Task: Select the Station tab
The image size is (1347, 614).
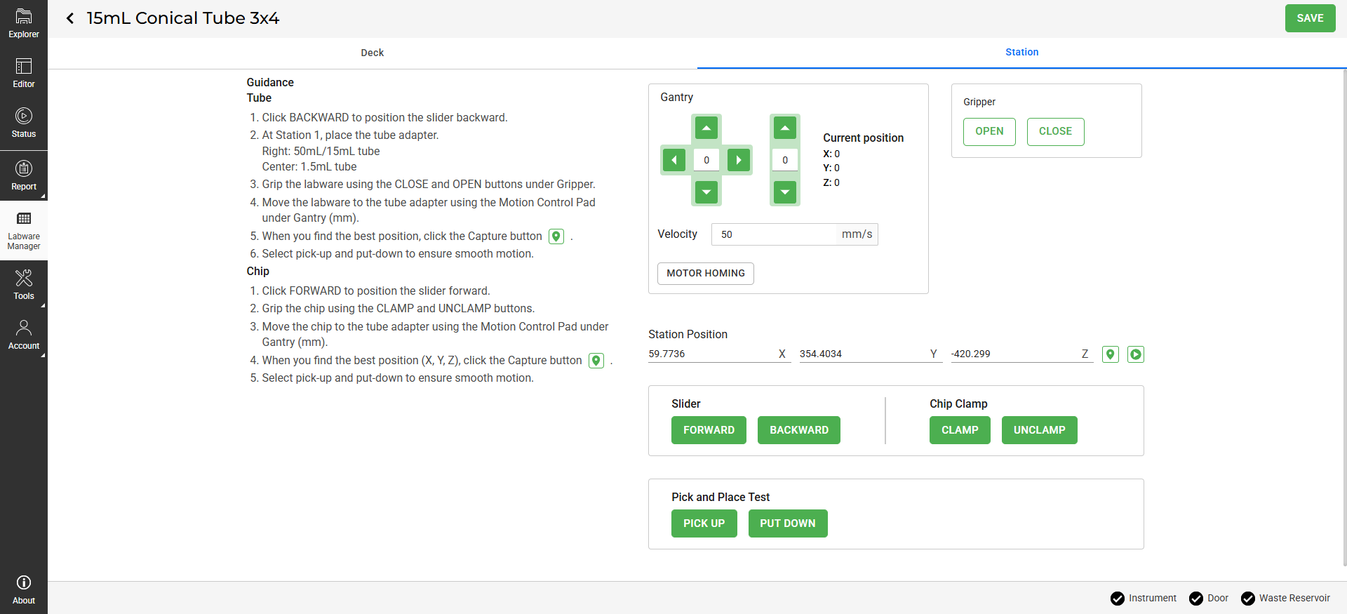Action: [1021, 53]
